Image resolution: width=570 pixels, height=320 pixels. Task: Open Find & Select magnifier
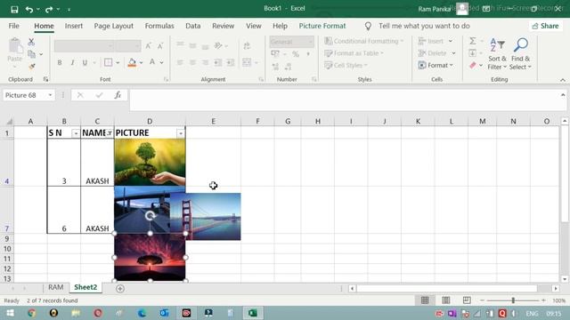coord(520,53)
